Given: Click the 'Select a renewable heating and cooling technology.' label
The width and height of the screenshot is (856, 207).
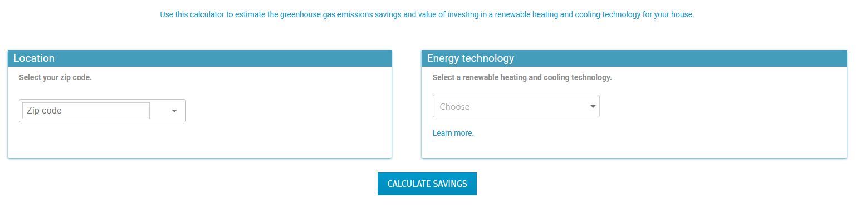Looking at the screenshot, I should [x=522, y=77].
